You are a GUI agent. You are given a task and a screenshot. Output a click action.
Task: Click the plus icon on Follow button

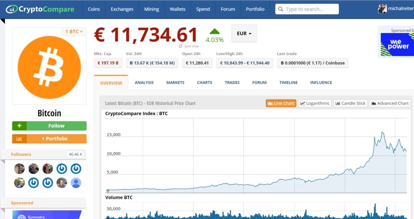[x=19, y=126]
